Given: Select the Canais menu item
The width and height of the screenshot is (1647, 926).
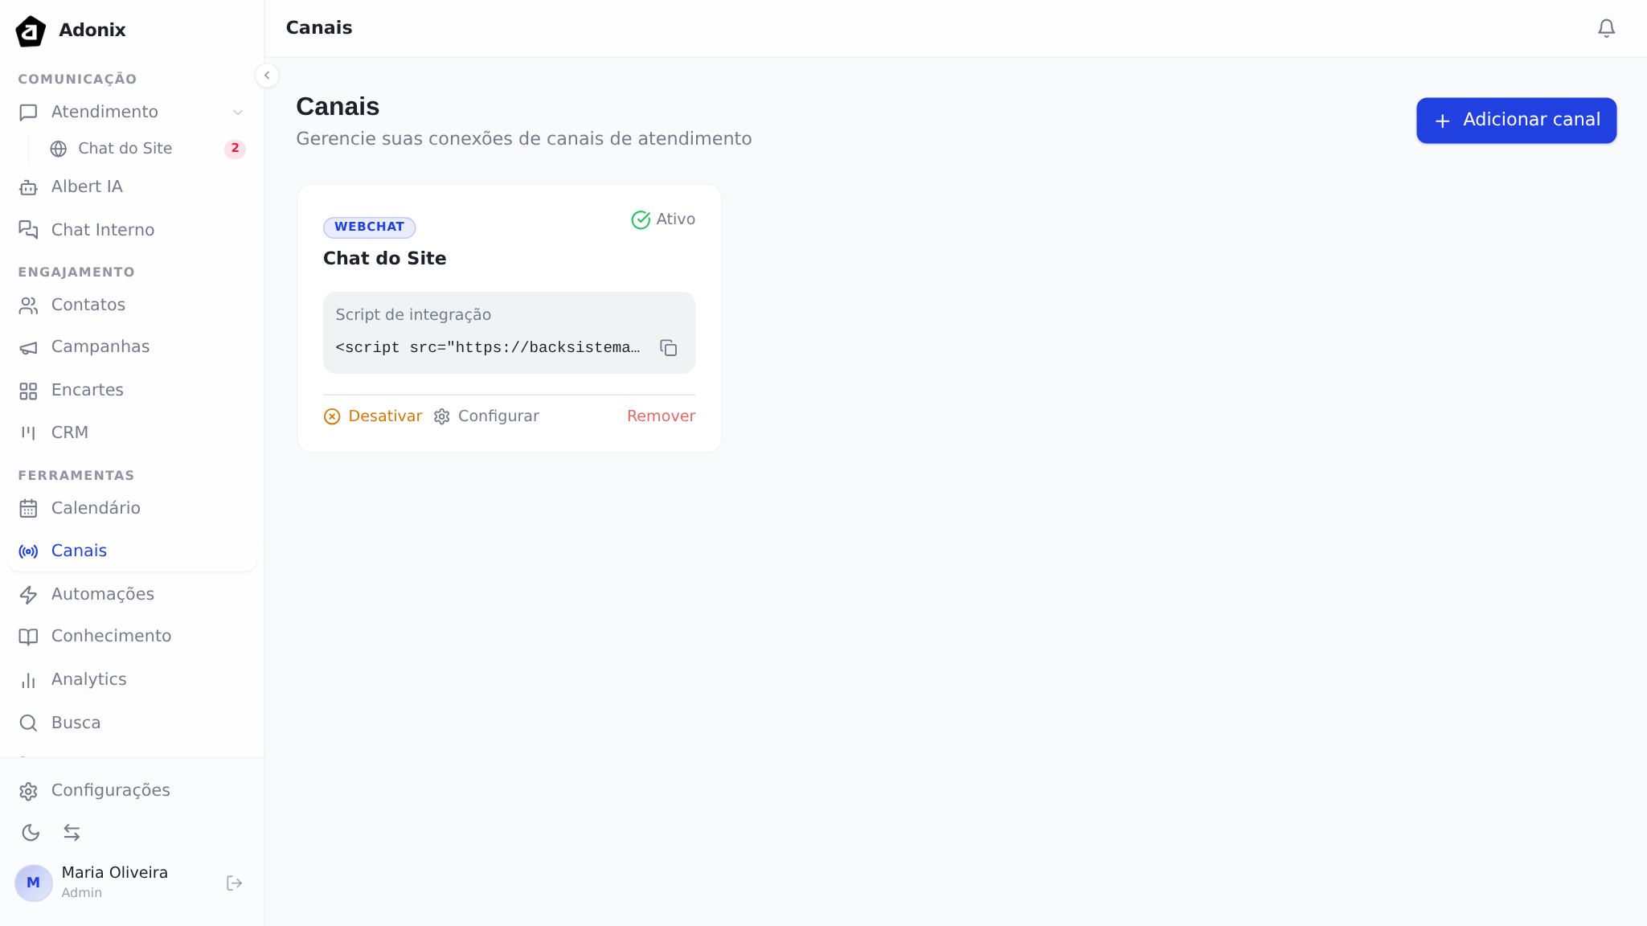Looking at the screenshot, I should pyautogui.click(x=132, y=551).
